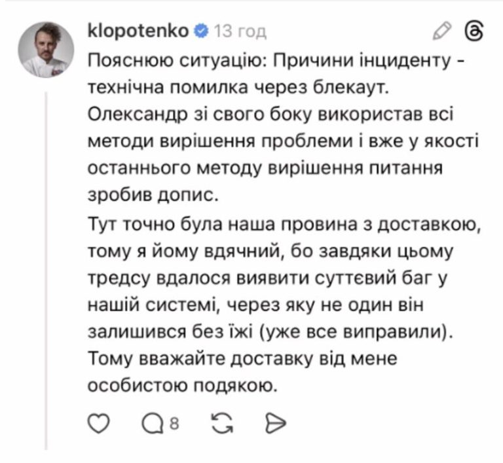Image resolution: width=503 pixels, height=463 pixels.
Task: Open replies via the speech bubble icon
Action: coord(151,424)
